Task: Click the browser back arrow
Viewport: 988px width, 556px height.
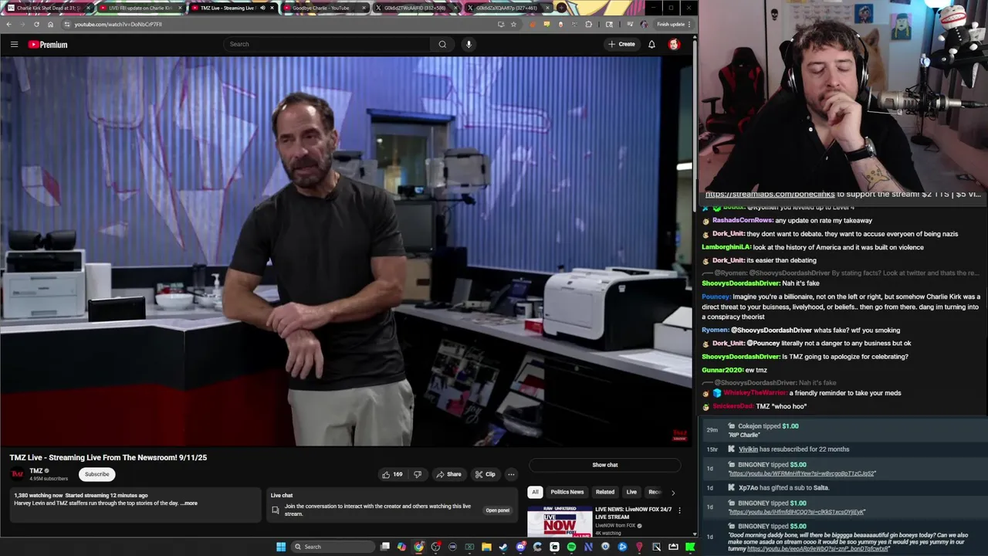Action: coord(8,24)
